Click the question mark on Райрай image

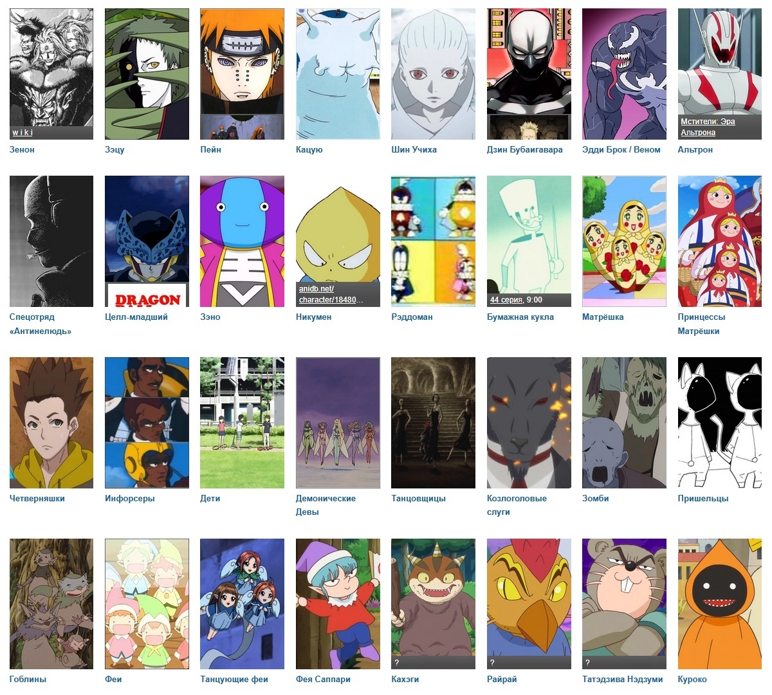(x=492, y=663)
